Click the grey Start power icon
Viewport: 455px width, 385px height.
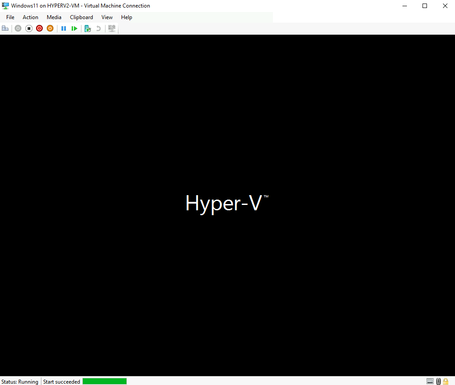point(18,28)
